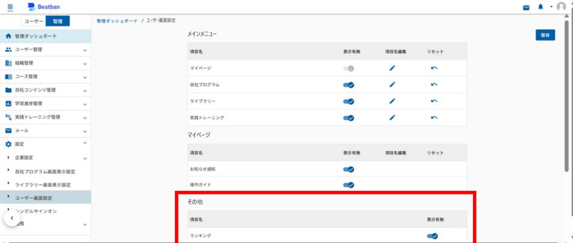Click the icon of 実践トレーニング管理

tap(9, 117)
